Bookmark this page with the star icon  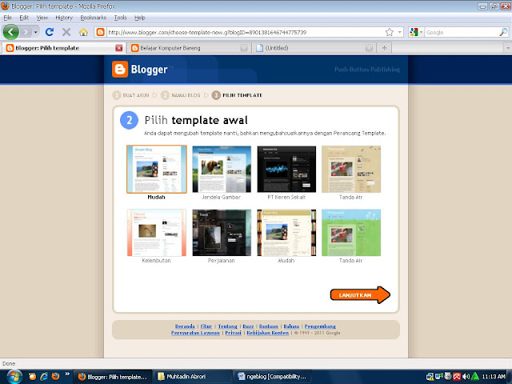click(x=390, y=32)
